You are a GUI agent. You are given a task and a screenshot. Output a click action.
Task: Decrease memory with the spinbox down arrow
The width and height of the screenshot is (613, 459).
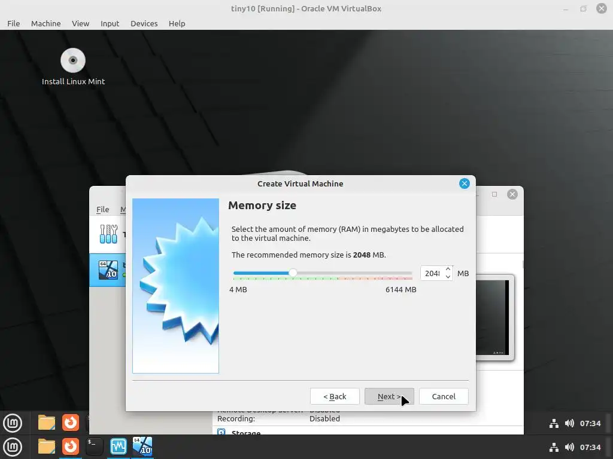pyautogui.click(x=448, y=277)
